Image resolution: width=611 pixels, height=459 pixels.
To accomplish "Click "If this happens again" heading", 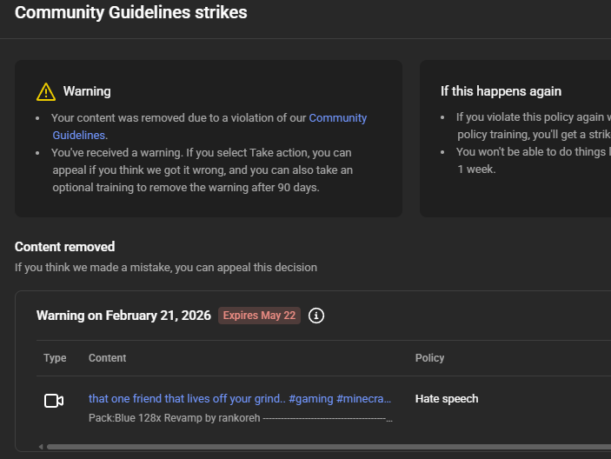I will [x=501, y=91].
